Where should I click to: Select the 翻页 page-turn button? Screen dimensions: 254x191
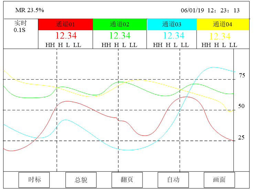click(x=127, y=180)
